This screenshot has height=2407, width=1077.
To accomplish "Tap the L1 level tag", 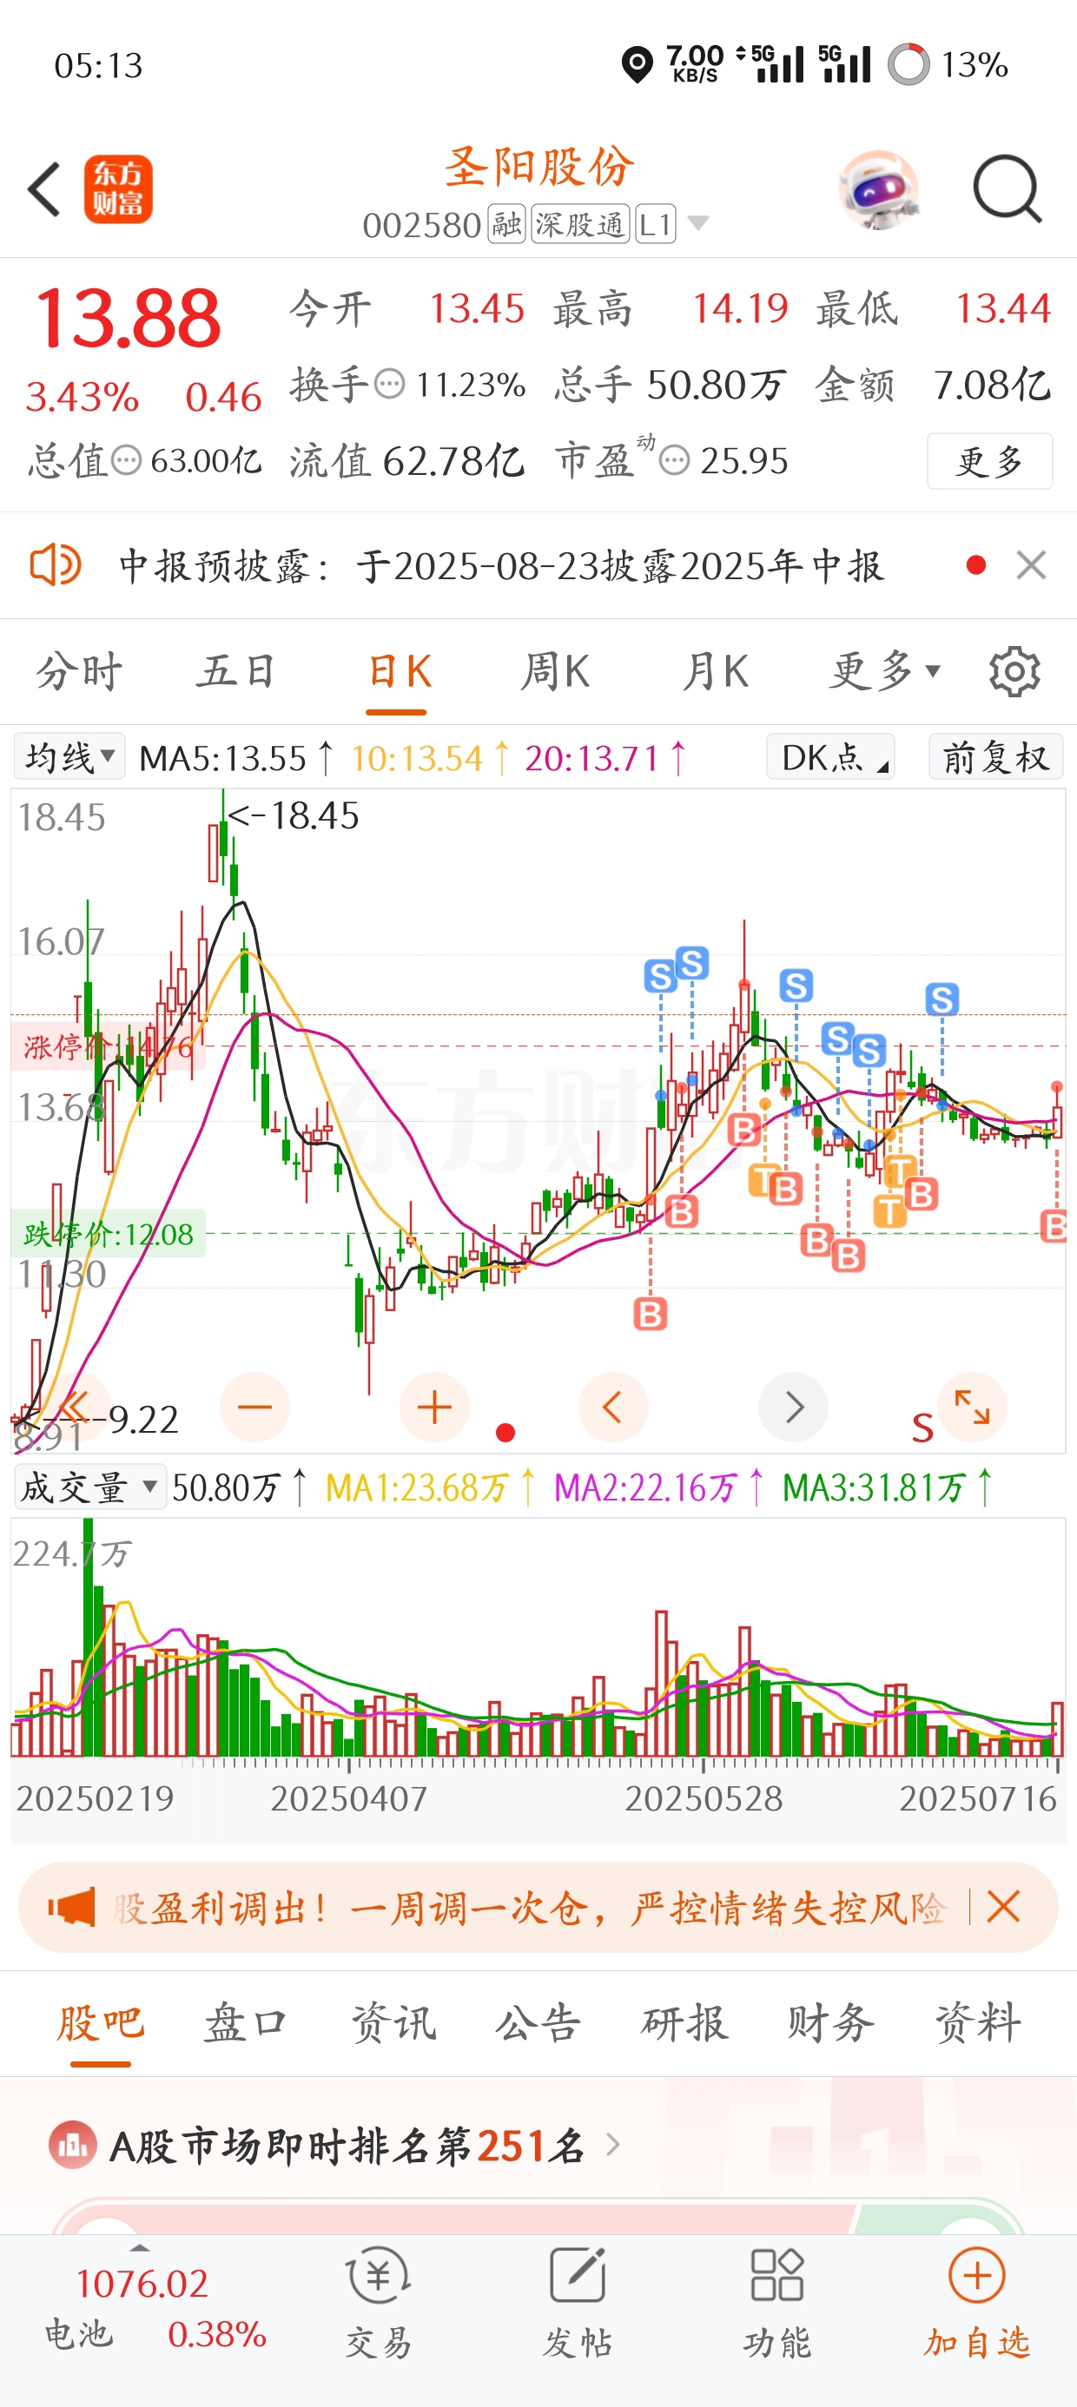I will pos(656,224).
